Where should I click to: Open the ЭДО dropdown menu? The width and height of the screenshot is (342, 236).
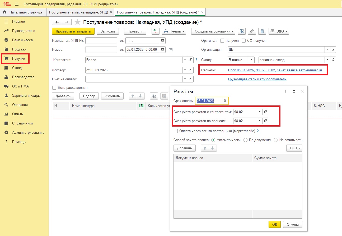click(x=279, y=31)
